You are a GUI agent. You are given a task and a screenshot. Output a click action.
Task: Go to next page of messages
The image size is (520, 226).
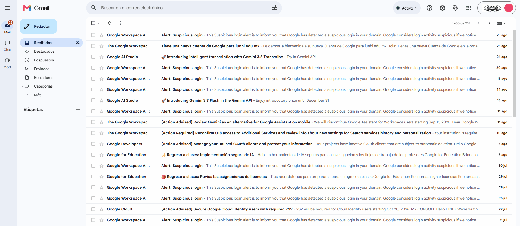[x=489, y=23]
